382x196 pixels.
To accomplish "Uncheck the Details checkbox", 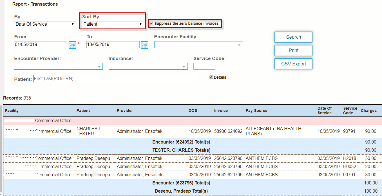I will [211, 77].
